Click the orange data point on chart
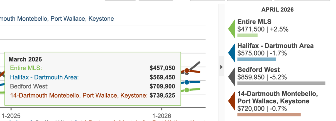The width and height of the screenshot is (336, 121). tap(187, 71)
